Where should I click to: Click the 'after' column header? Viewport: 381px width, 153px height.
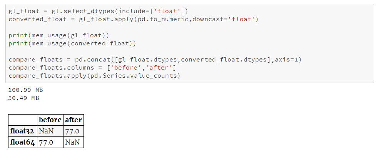point(74,120)
